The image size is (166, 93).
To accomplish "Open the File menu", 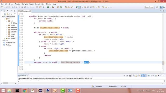I will click(2, 4).
